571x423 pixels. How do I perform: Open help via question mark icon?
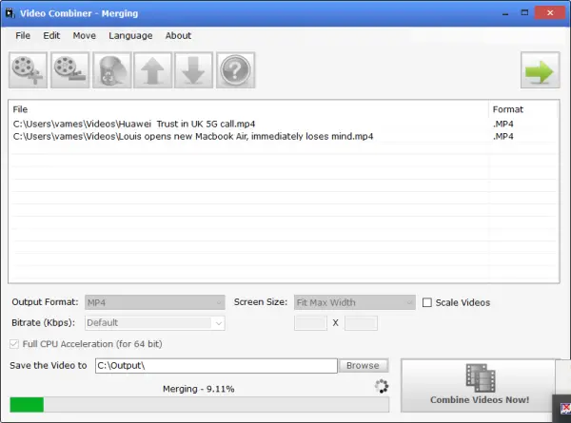click(x=236, y=70)
